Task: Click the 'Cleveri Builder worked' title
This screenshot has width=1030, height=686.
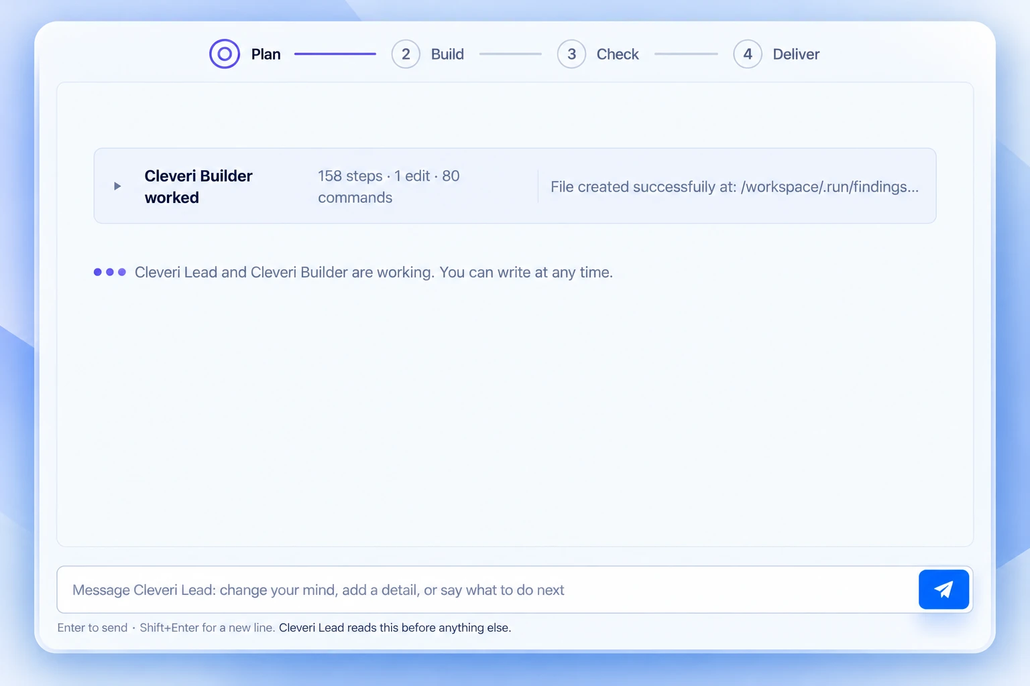Action: tap(198, 186)
